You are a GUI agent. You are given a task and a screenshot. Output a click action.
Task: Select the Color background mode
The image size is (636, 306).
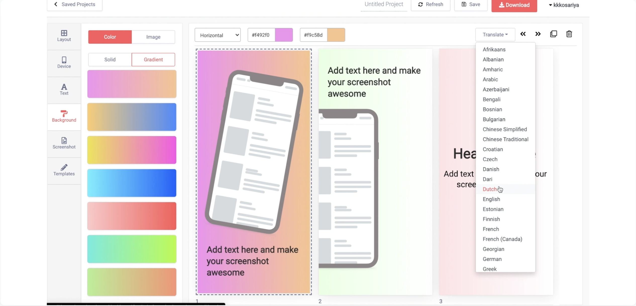click(110, 37)
